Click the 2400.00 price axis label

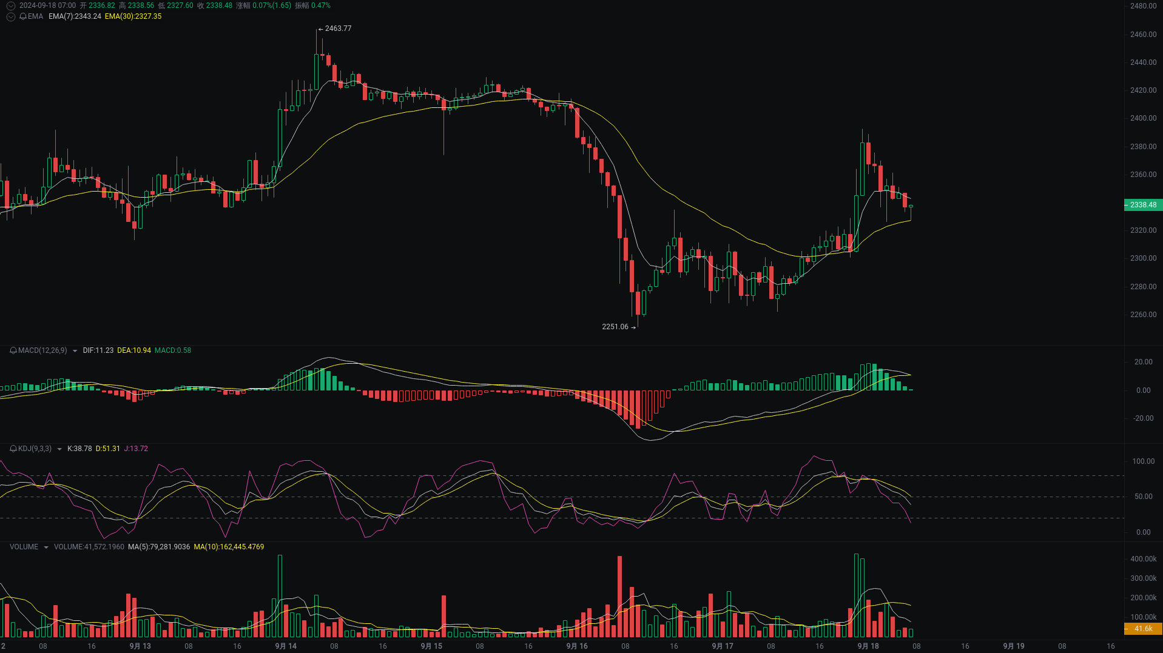(1143, 118)
